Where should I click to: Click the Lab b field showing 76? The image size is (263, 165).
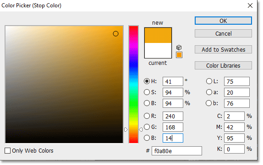point(237,103)
